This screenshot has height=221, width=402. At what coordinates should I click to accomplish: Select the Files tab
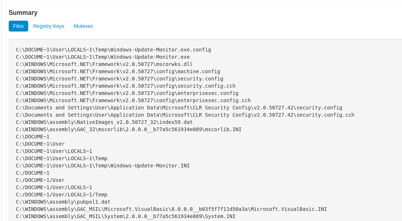point(18,26)
